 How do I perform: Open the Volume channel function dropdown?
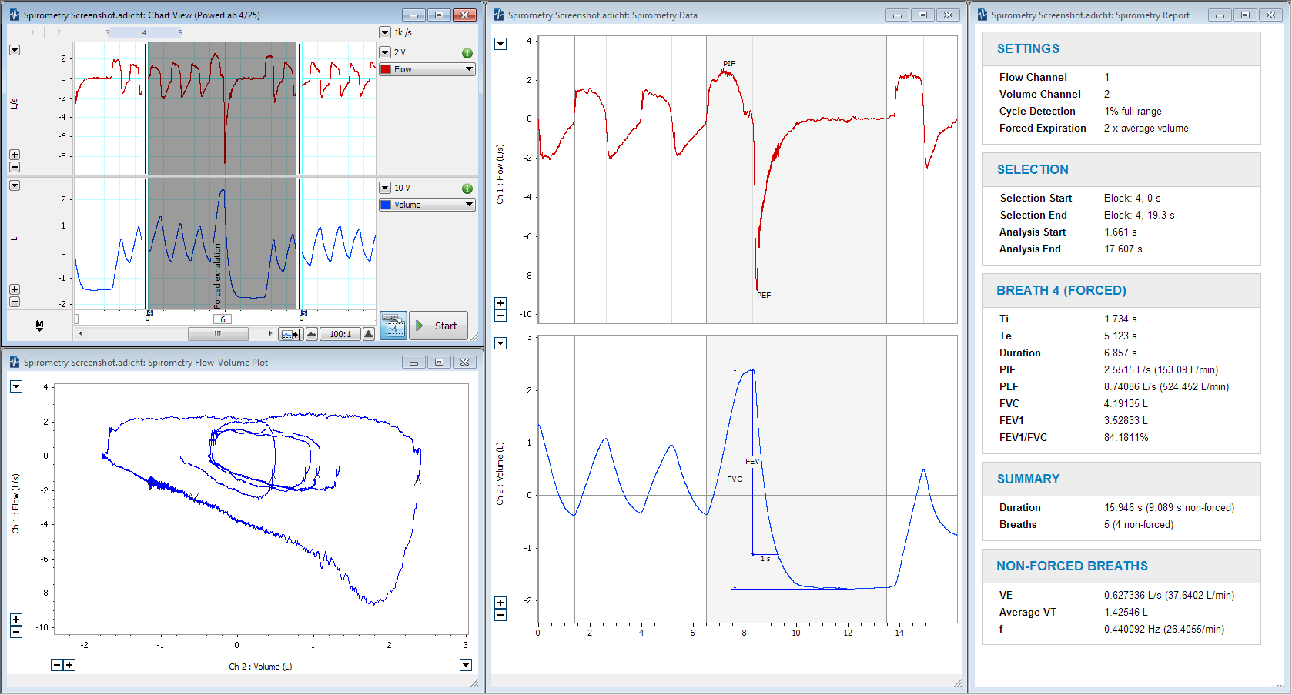click(427, 205)
